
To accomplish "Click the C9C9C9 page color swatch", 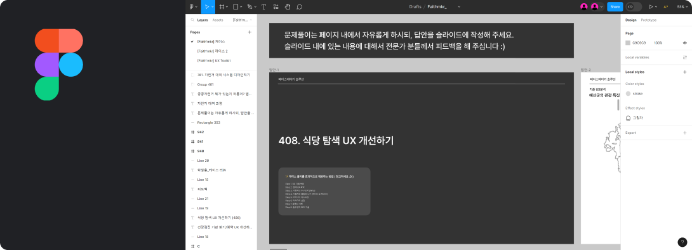I will point(628,43).
